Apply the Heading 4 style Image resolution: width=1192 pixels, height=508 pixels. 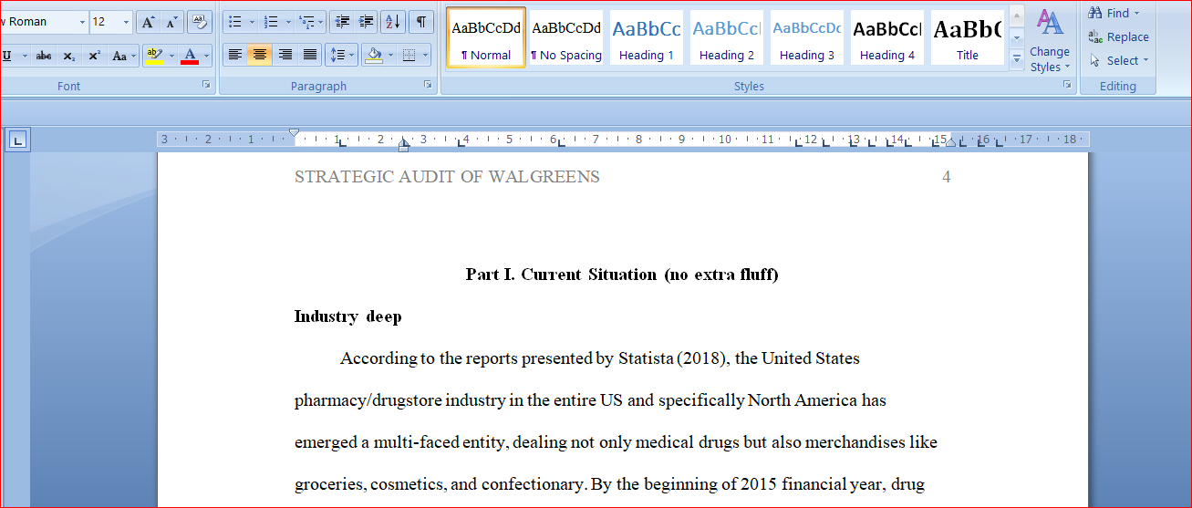tap(887, 37)
